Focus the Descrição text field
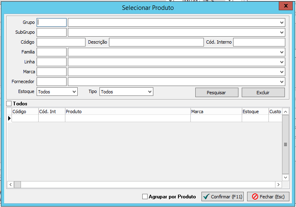Screen dimensions: 296x207 pos(156,42)
